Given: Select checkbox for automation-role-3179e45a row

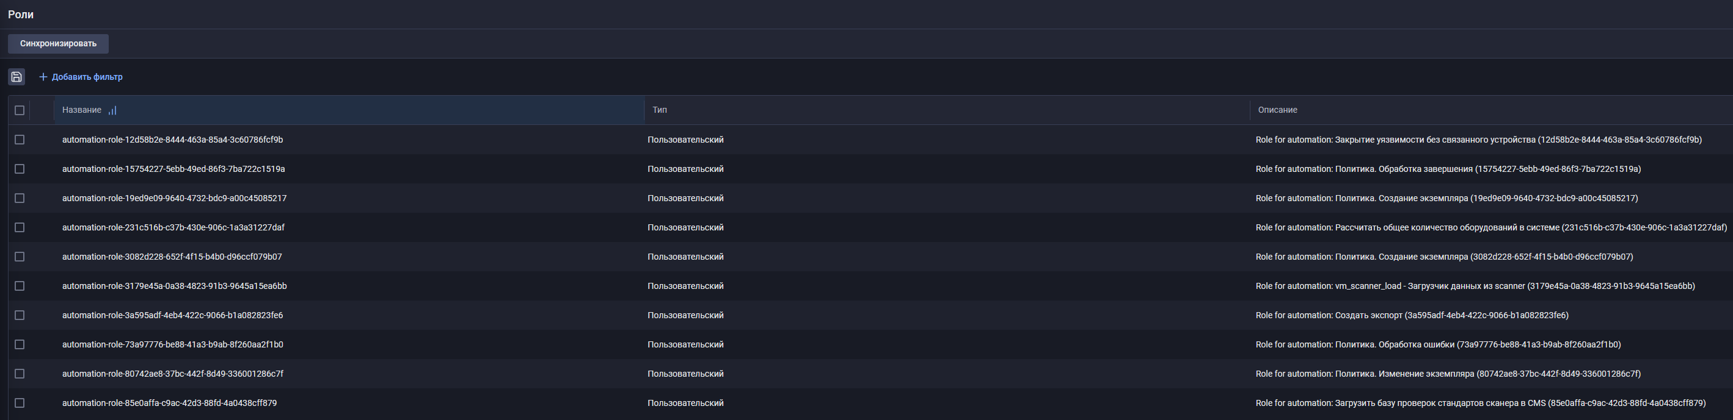Looking at the screenshot, I should coord(20,286).
